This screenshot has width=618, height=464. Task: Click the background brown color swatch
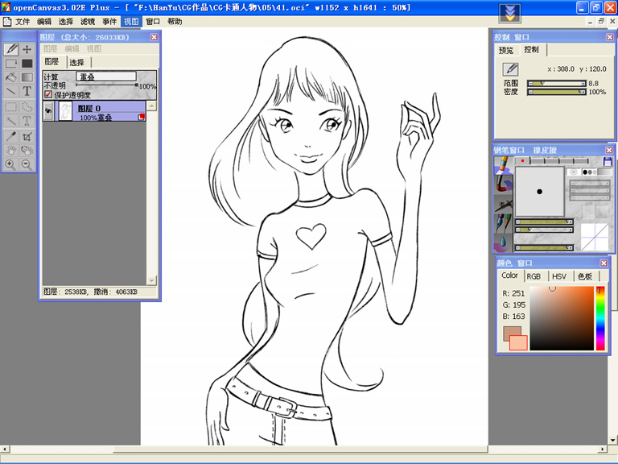[512, 333]
